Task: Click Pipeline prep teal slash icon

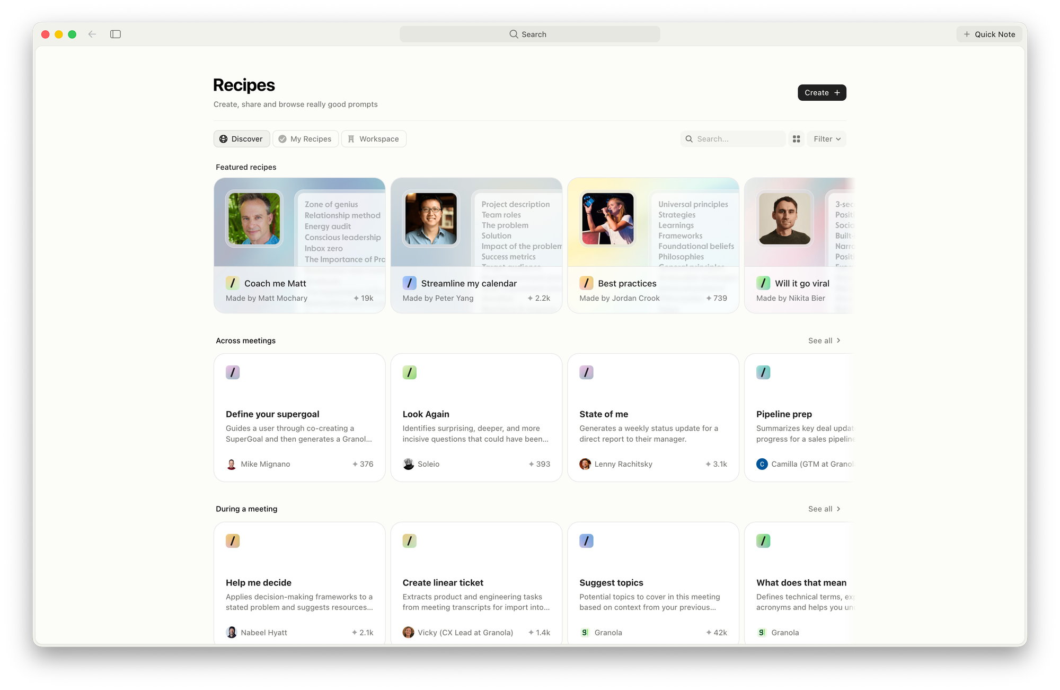Action: (763, 372)
